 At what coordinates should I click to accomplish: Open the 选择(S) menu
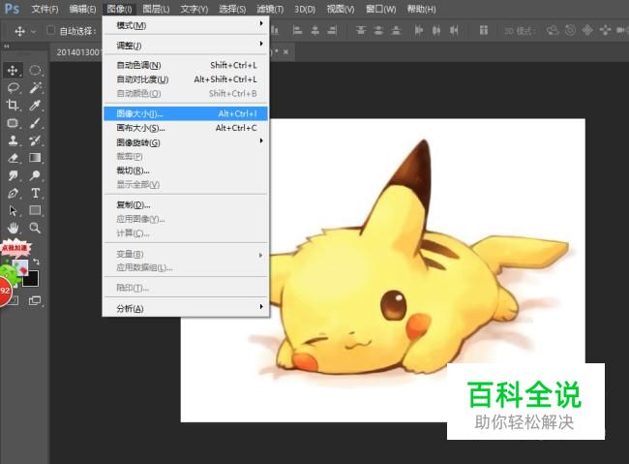click(x=232, y=9)
